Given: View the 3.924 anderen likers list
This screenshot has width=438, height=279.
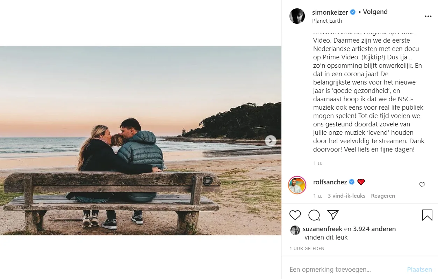Looking at the screenshot, I should 374,229.
